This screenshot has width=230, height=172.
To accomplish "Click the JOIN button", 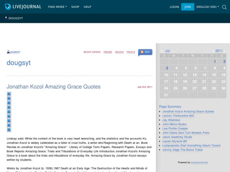I will pos(188,7).
